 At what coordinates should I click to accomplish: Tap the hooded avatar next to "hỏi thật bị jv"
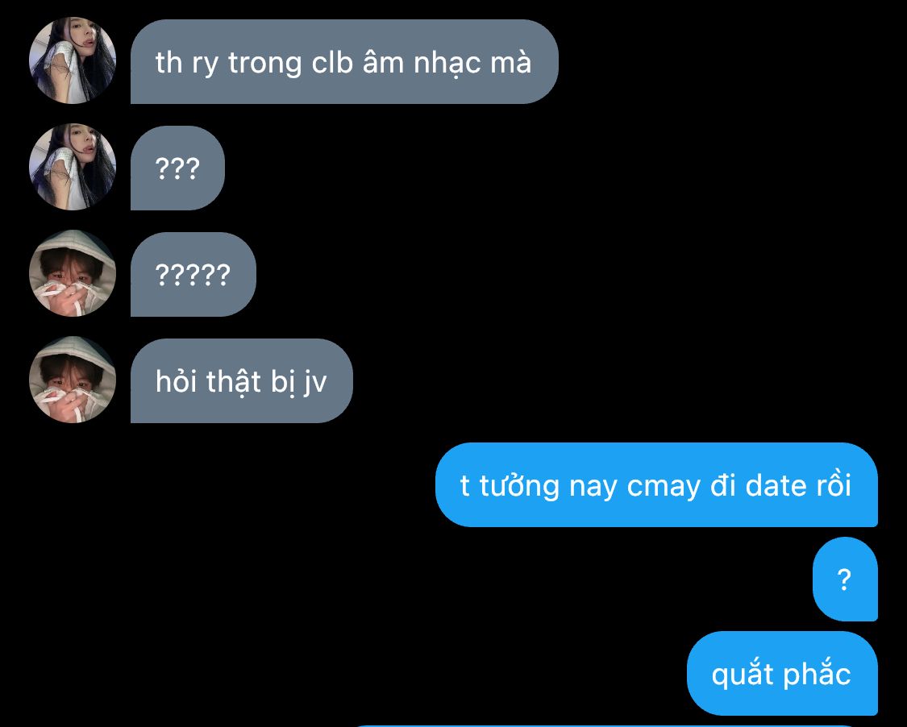[x=73, y=380]
